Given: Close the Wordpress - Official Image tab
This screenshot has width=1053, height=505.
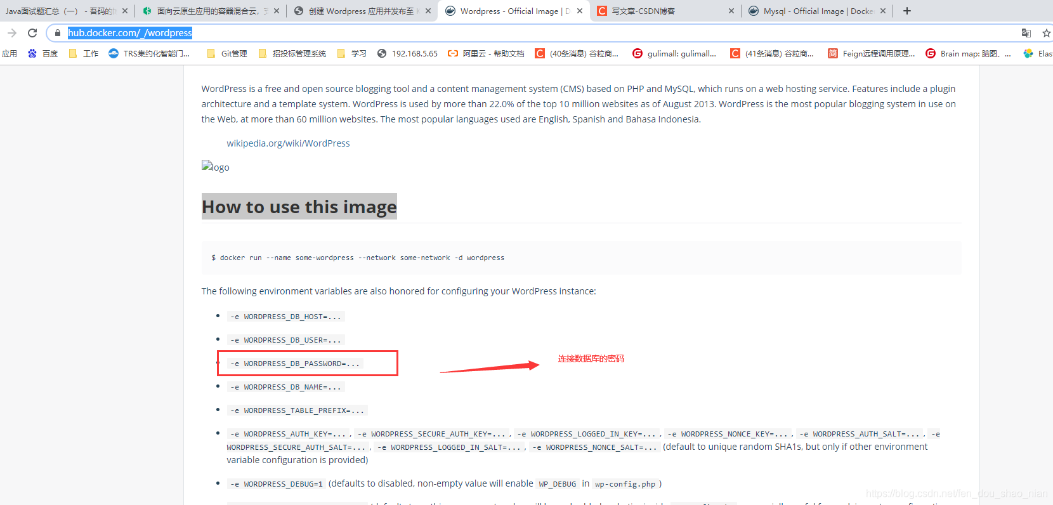Looking at the screenshot, I should 580,11.
